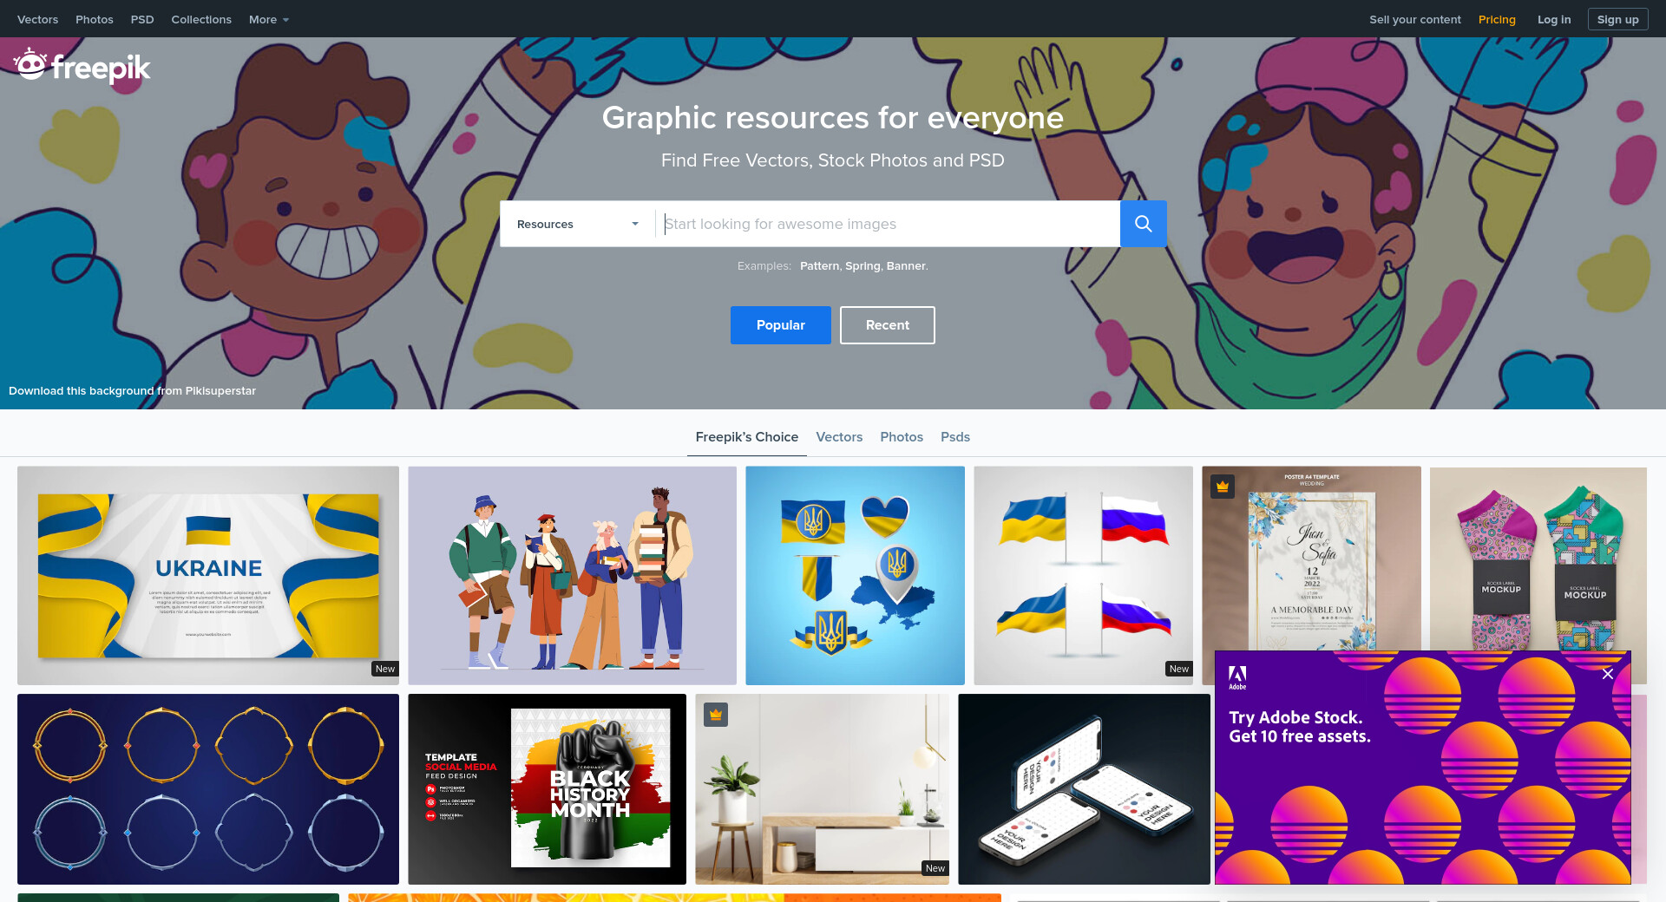1666x902 pixels.
Task: Open the Psds tab
Action: tap(955, 437)
